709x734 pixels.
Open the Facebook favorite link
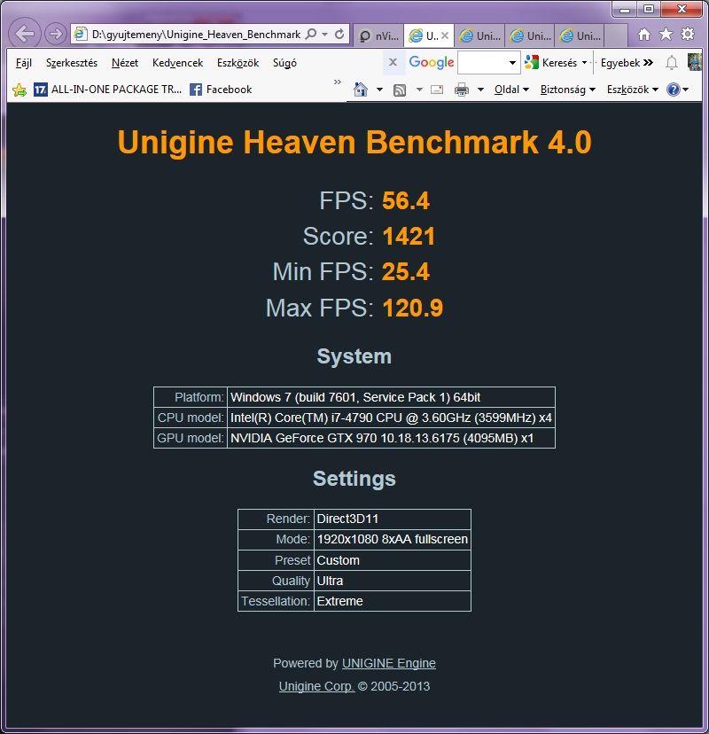(x=221, y=90)
